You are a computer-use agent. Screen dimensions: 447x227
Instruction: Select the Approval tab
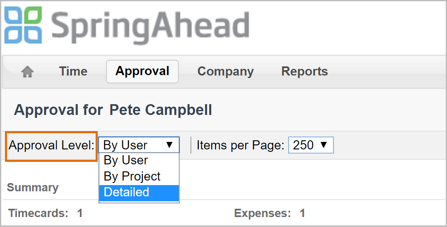coord(142,71)
